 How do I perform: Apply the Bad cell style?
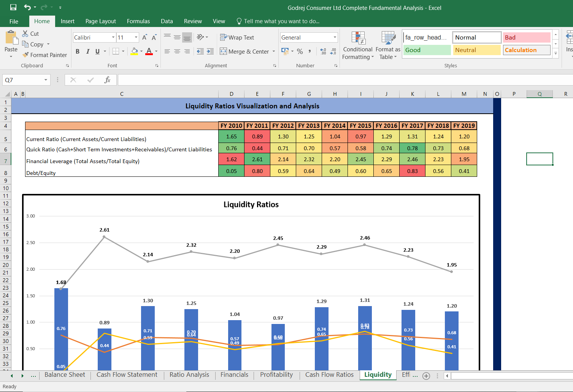527,37
